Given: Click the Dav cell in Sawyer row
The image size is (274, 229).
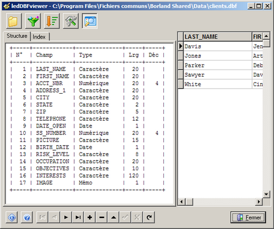Looking at the screenshot, I should (x=257, y=75).
